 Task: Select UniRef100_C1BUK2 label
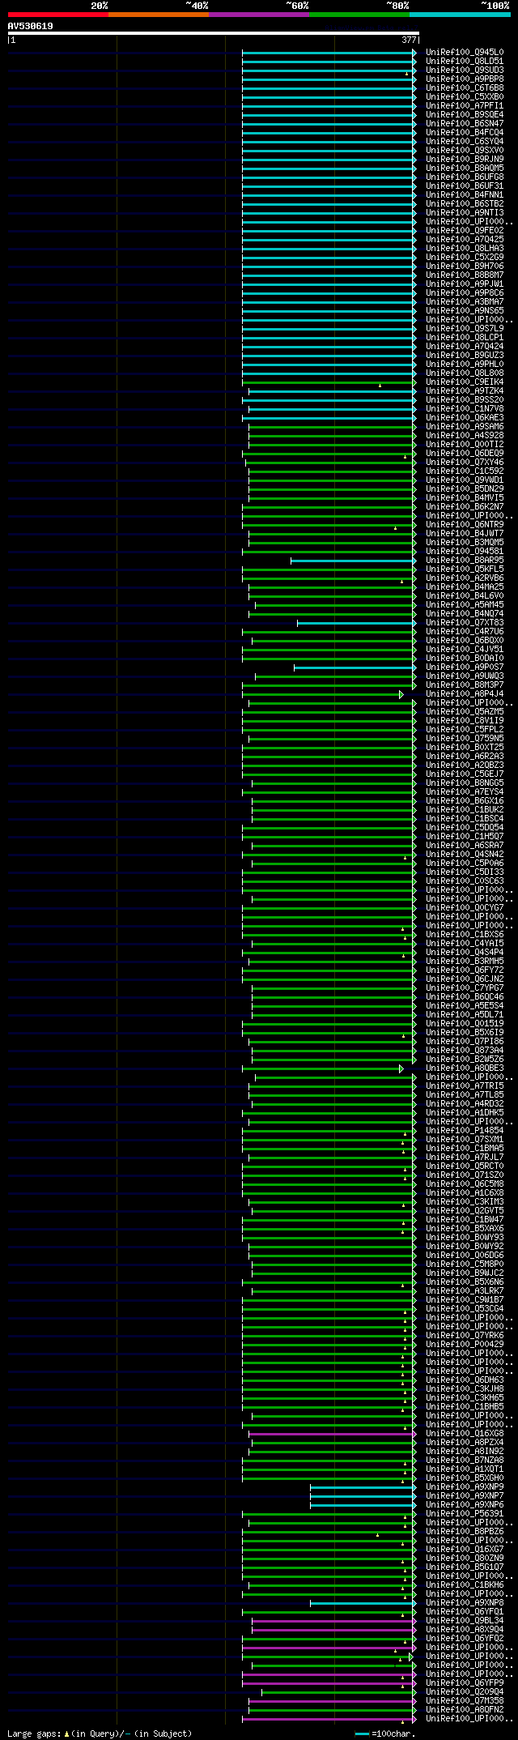click(x=465, y=809)
